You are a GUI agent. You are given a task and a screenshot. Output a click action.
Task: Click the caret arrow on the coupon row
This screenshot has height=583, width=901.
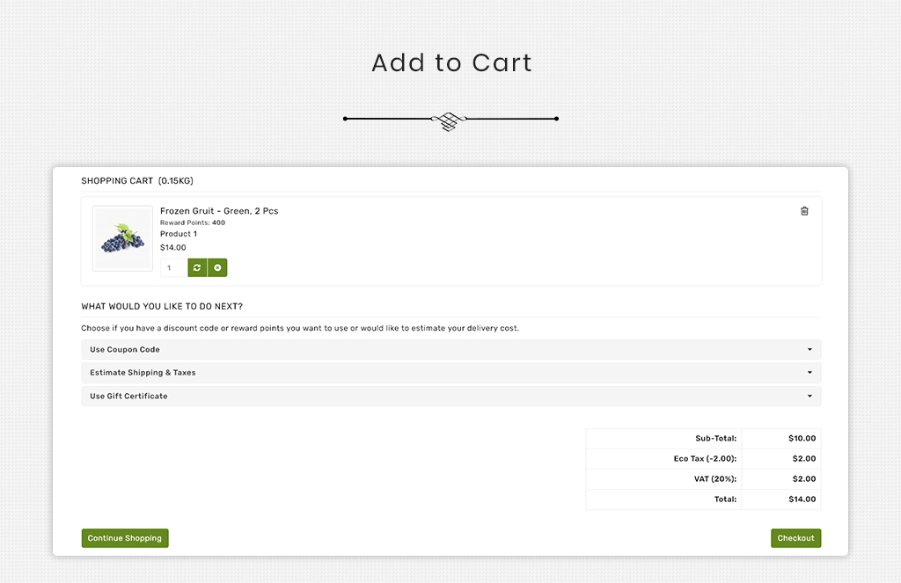[x=809, y=350]
